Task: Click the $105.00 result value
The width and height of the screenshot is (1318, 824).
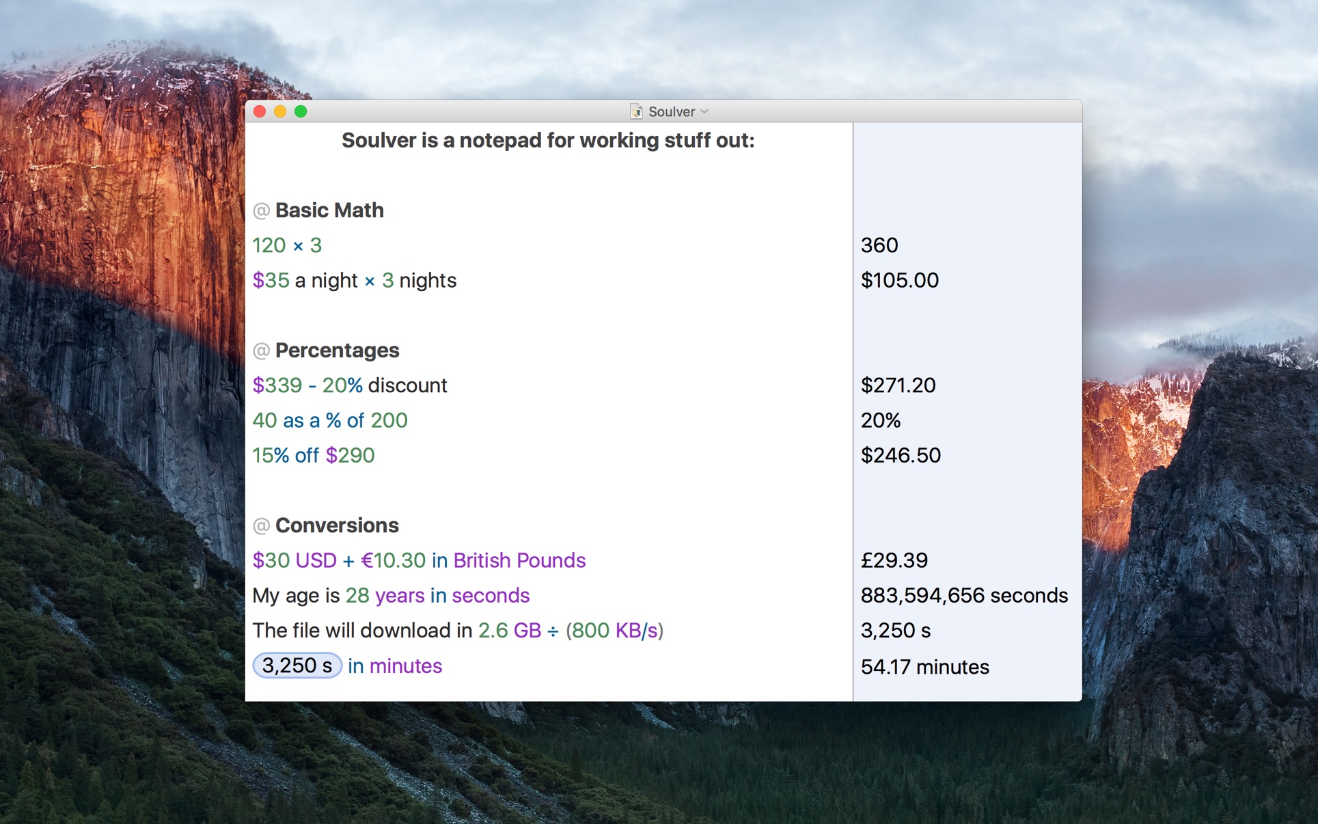Action: click(899, 280)
